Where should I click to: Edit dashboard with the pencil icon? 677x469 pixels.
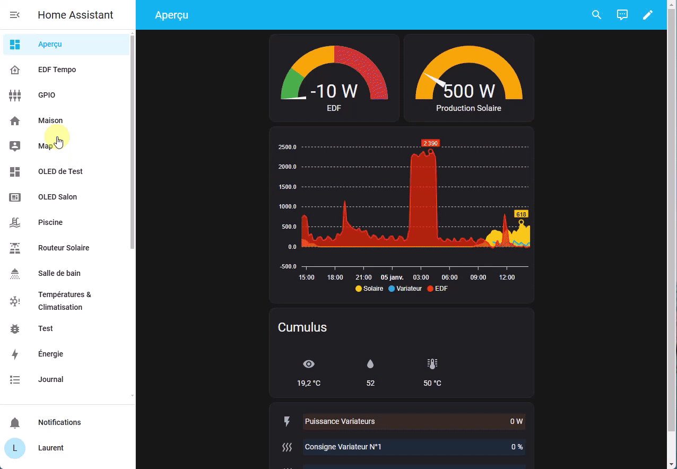coord(648,15)
